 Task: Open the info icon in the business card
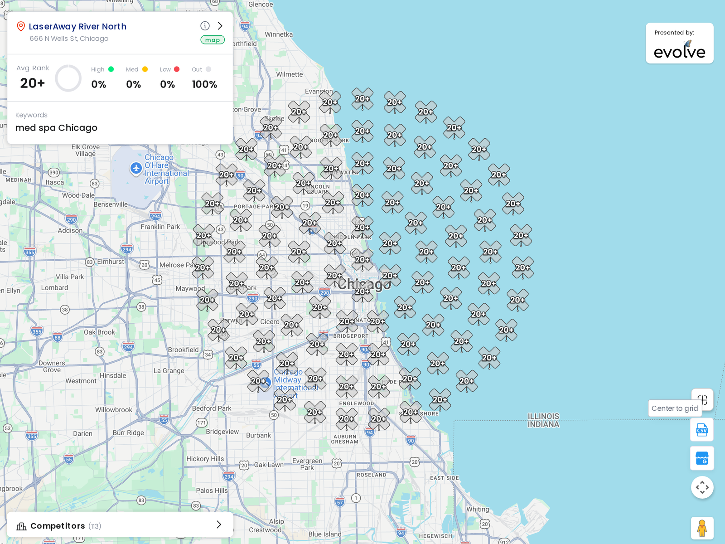[205, 26]
